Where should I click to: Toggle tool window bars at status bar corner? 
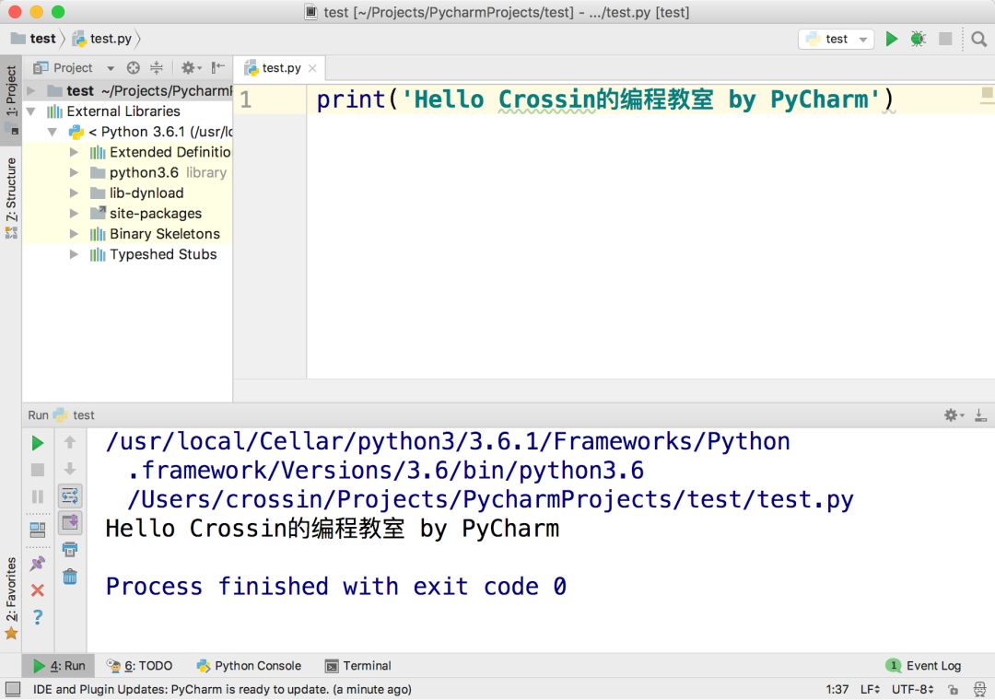[x=13, y=689]
